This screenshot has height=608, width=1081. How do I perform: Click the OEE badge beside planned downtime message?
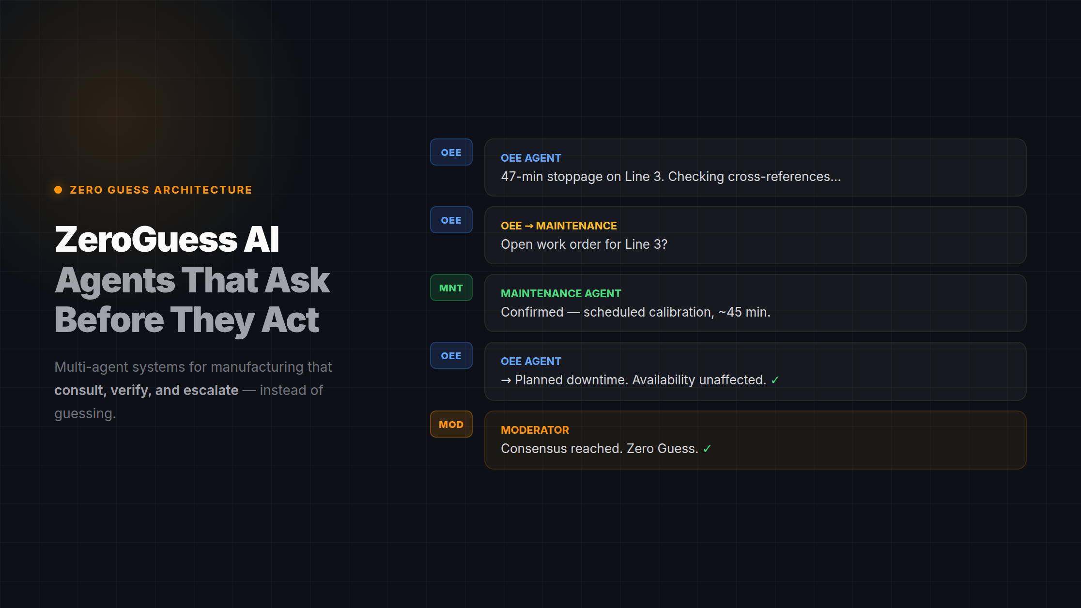(x=451, y=355)
